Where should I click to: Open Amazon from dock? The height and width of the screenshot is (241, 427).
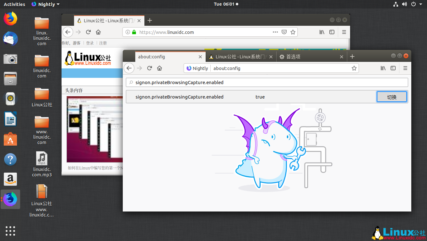tap(10, 179)
